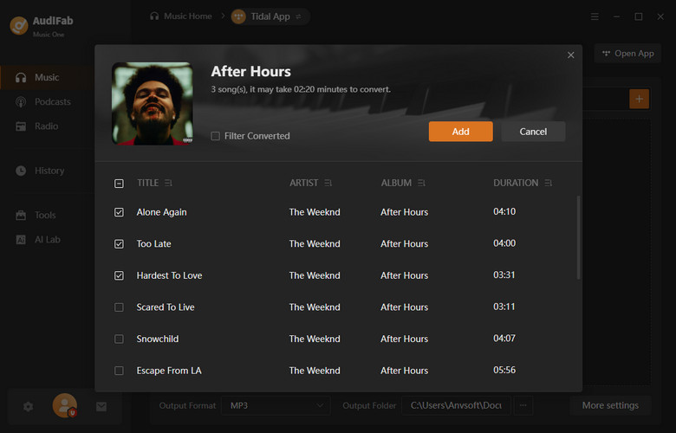Sort by Title using sort icon

point(168,183)
